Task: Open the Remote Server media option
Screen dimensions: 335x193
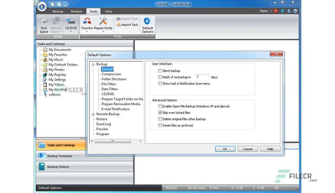Action: click(x=56, y=25)
